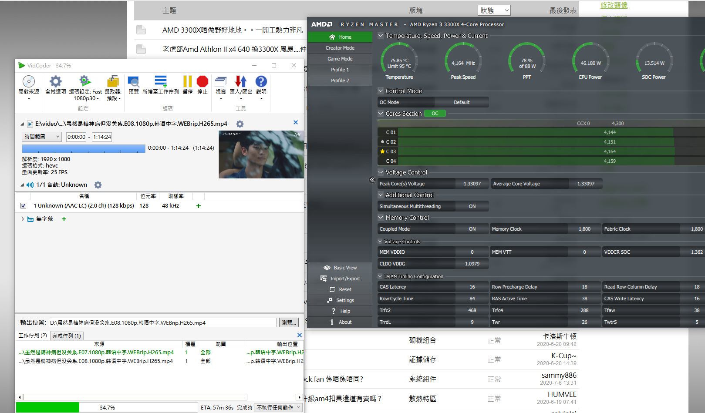Image resolution: width=705 pixels, height=413 pixels.
Task: Open sammy886 user profile link
Action: point(559,375)
